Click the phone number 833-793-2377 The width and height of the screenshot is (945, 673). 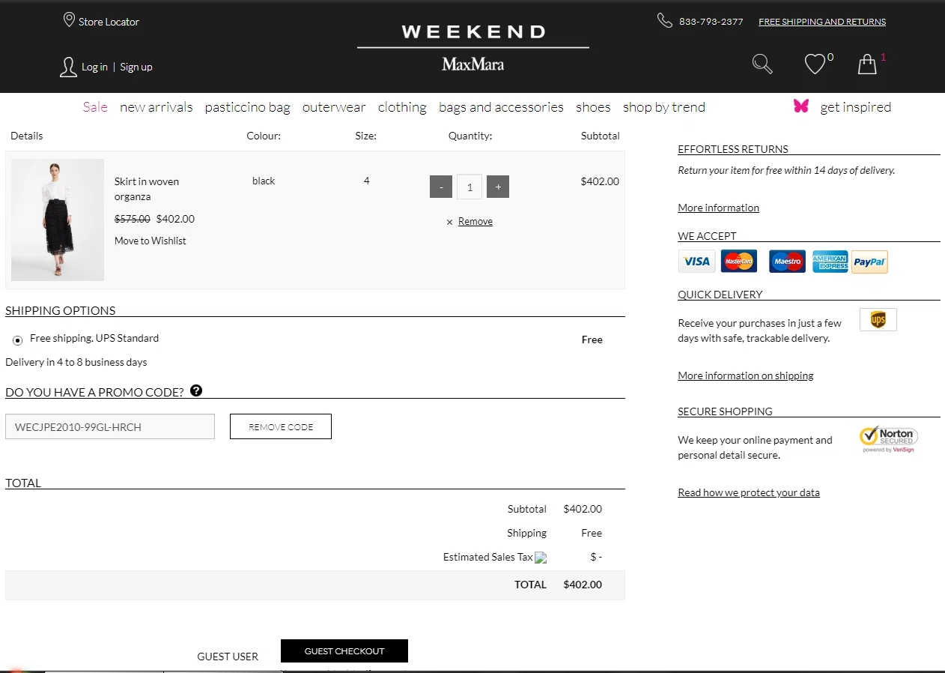click(x=711, y=22)
